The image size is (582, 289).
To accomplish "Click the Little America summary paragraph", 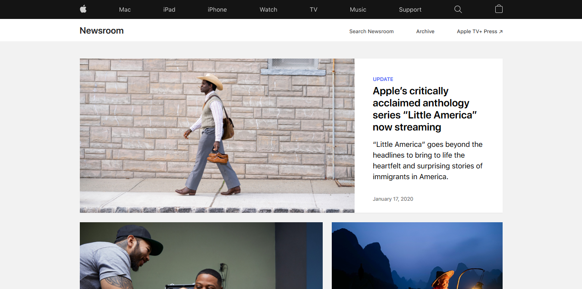I will tap(428, 160).
